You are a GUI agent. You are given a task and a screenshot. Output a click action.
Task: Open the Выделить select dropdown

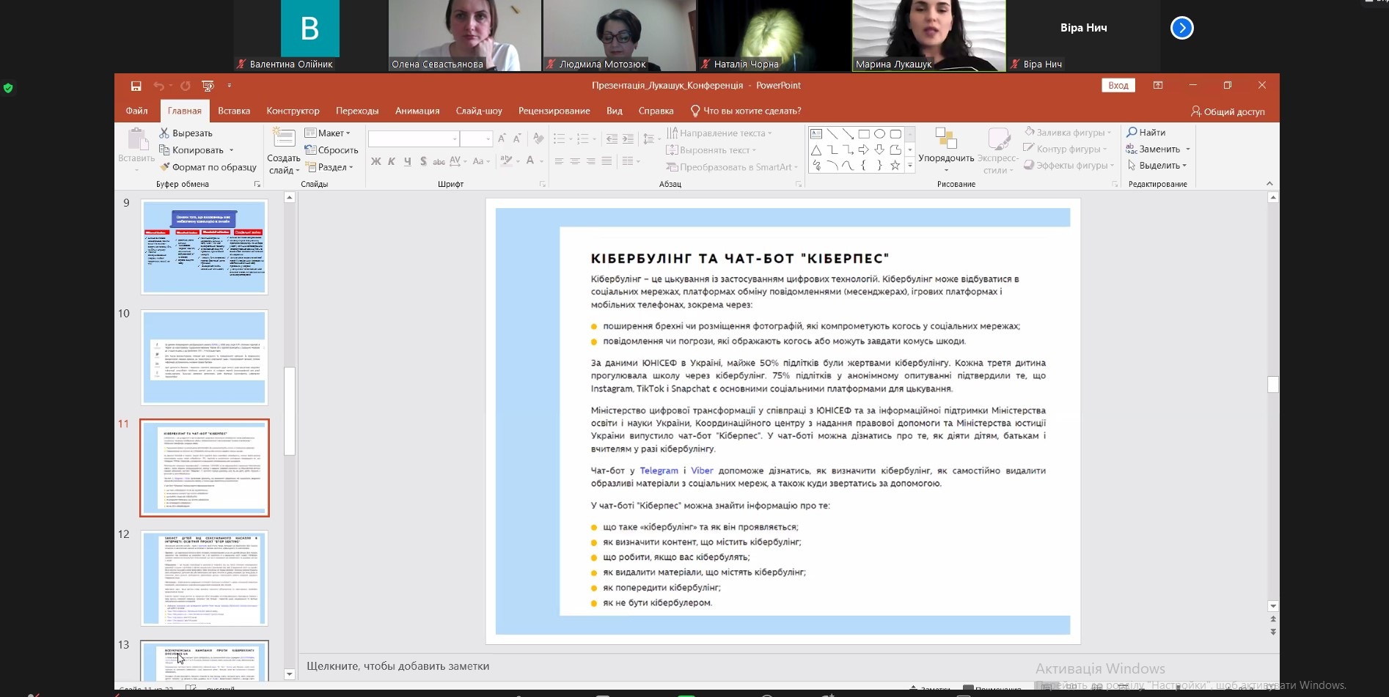[1157, 166]
